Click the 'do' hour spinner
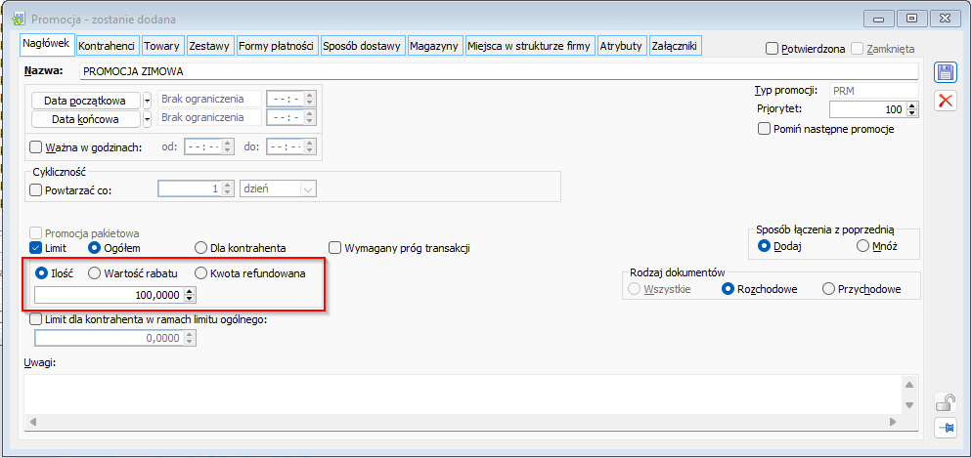Image resolution: width=972 pixels, height=458 pixels. pyautogui.click(x=311, y=147)
